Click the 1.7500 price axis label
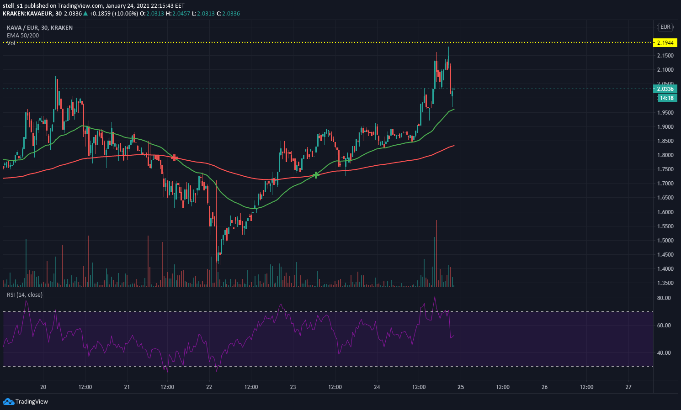 665,169
